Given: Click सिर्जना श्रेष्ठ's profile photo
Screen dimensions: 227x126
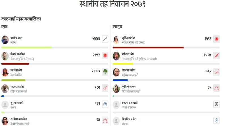Looking at the screenshot, I should point(5,72).
